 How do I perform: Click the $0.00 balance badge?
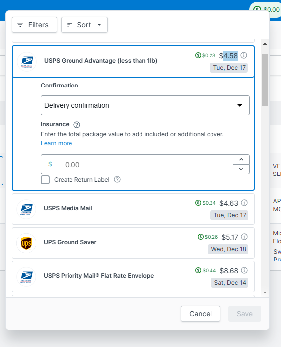click(266, 10)
